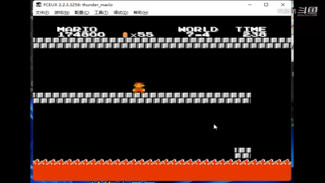This screenshot has width=325, height=183.
Task: Maximize the FCEUX window
Action: click(x=266, y=4)
